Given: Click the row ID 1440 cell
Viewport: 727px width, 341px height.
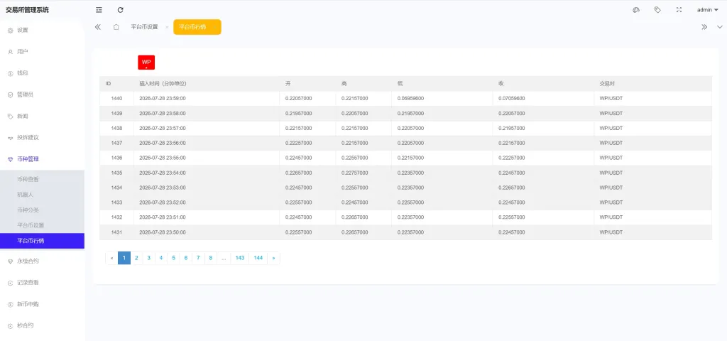Looking at the screenshot, I should tap(117, 98).
